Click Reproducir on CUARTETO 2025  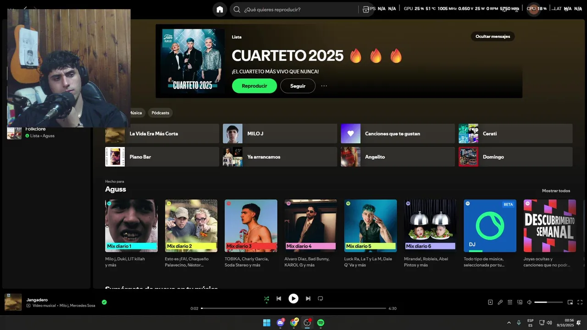click(255, 86)
